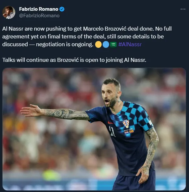Click the number 11 on the shirt
The image size is (189, 192).
point(112,131)
